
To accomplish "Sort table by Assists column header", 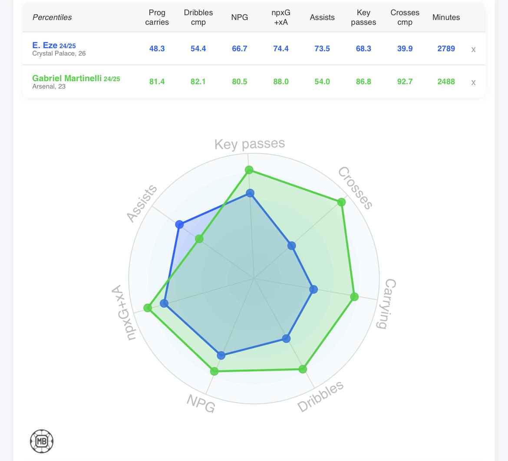I will coord(322,17).
